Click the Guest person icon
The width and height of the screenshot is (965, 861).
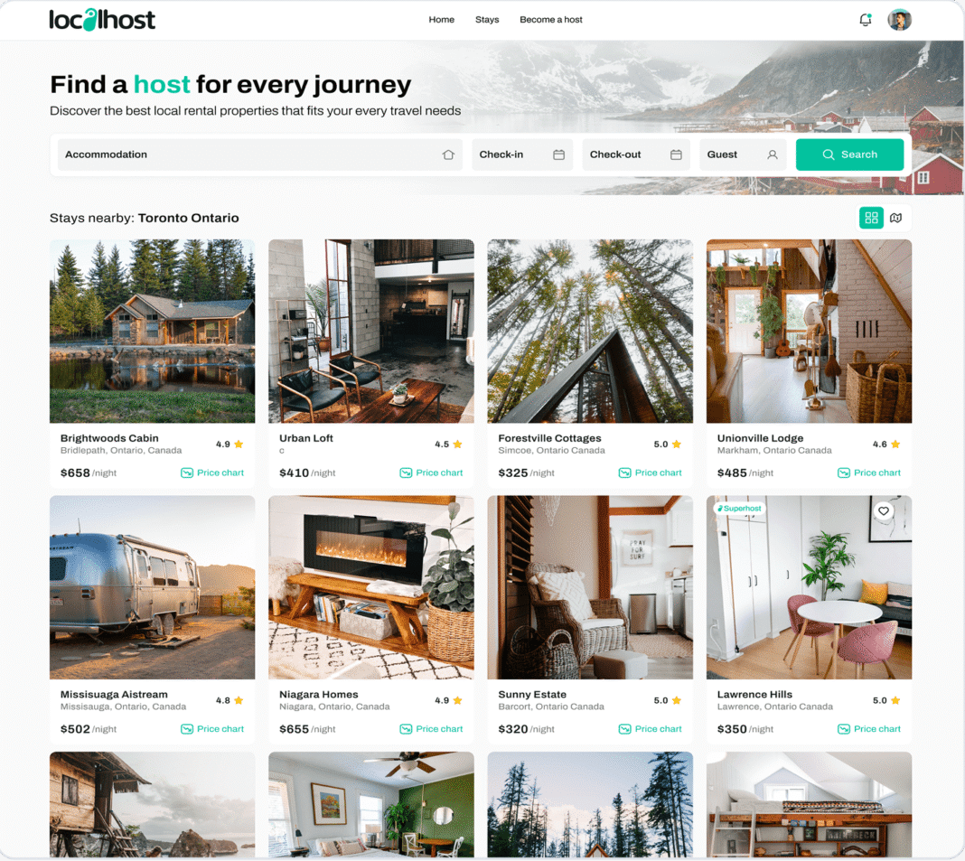pyautogui.click(x=773, y=154)
